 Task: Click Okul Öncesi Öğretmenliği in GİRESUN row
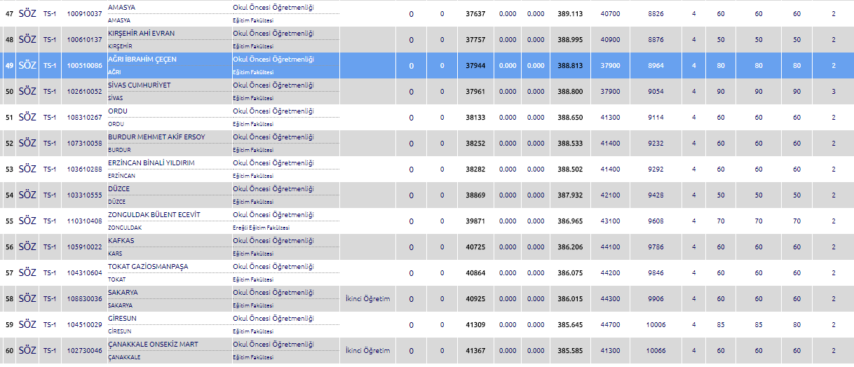pos(273,319)
